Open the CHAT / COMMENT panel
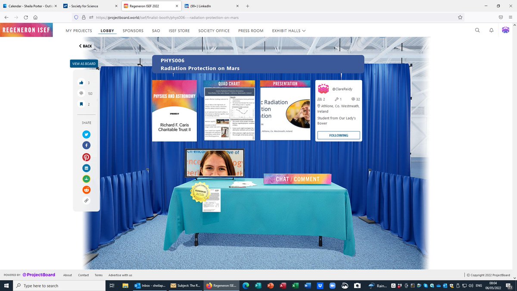The height and width of the screenshot is (291, 517). click(x=297, y=178)
